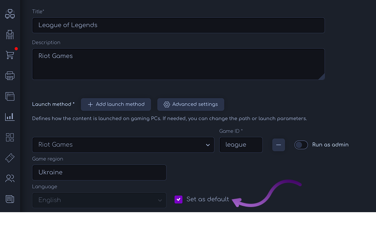376x228 pixels.
Task: Open the network computers sidebar icon
Action: (x=10, y=14)
